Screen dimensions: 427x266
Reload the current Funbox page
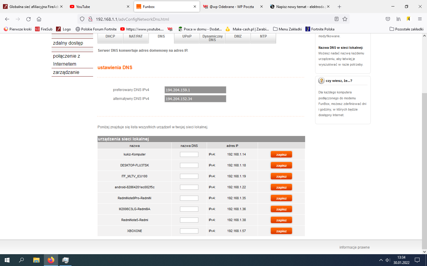tap(28, 19)
